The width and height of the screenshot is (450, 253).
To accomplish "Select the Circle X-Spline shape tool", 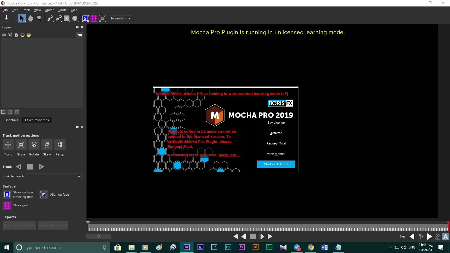I will [75, 18].
